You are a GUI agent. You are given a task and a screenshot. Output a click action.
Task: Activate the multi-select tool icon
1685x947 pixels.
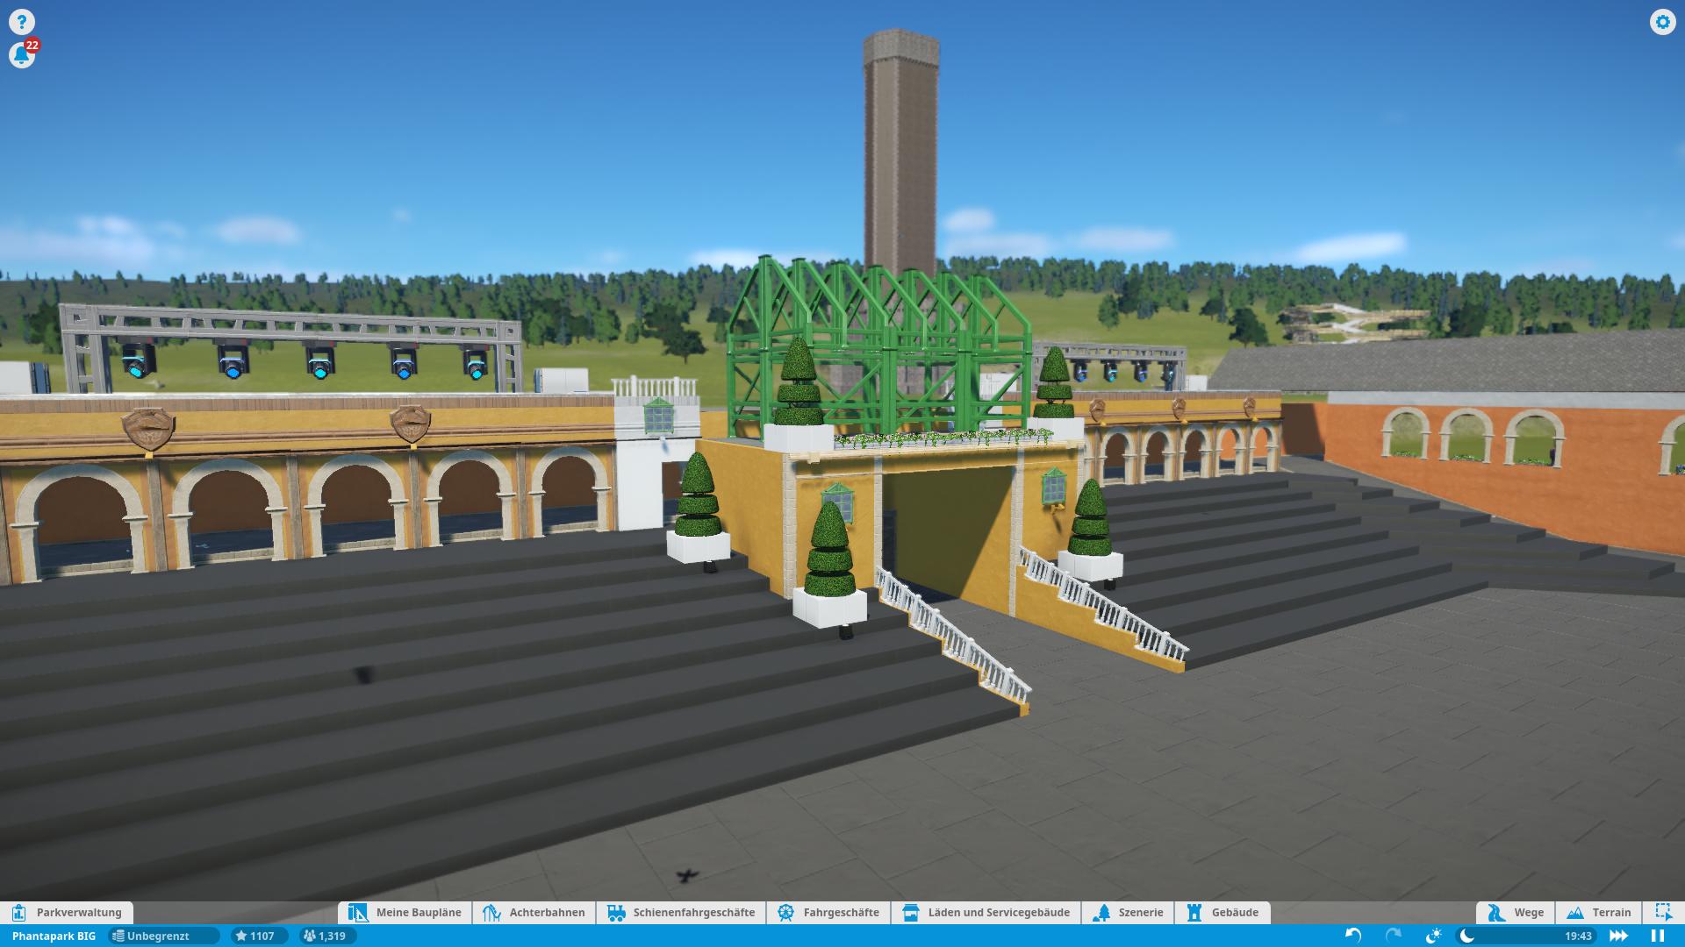(x=1663, y=912)
